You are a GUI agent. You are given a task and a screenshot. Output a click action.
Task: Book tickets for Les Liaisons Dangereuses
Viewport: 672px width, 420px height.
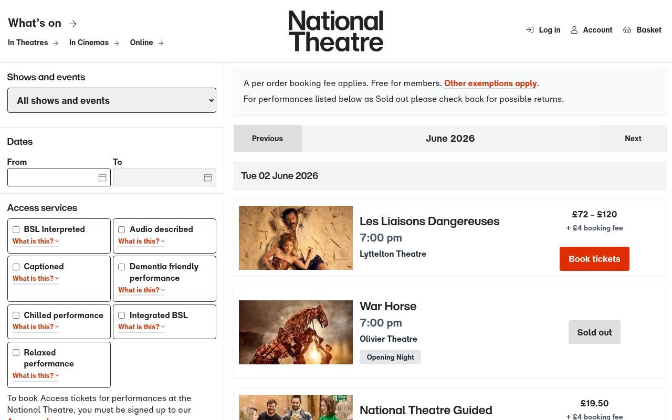[x=594, y=259]
